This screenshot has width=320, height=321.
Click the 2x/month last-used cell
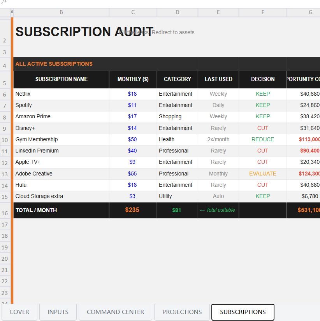(x=218, y=139)
